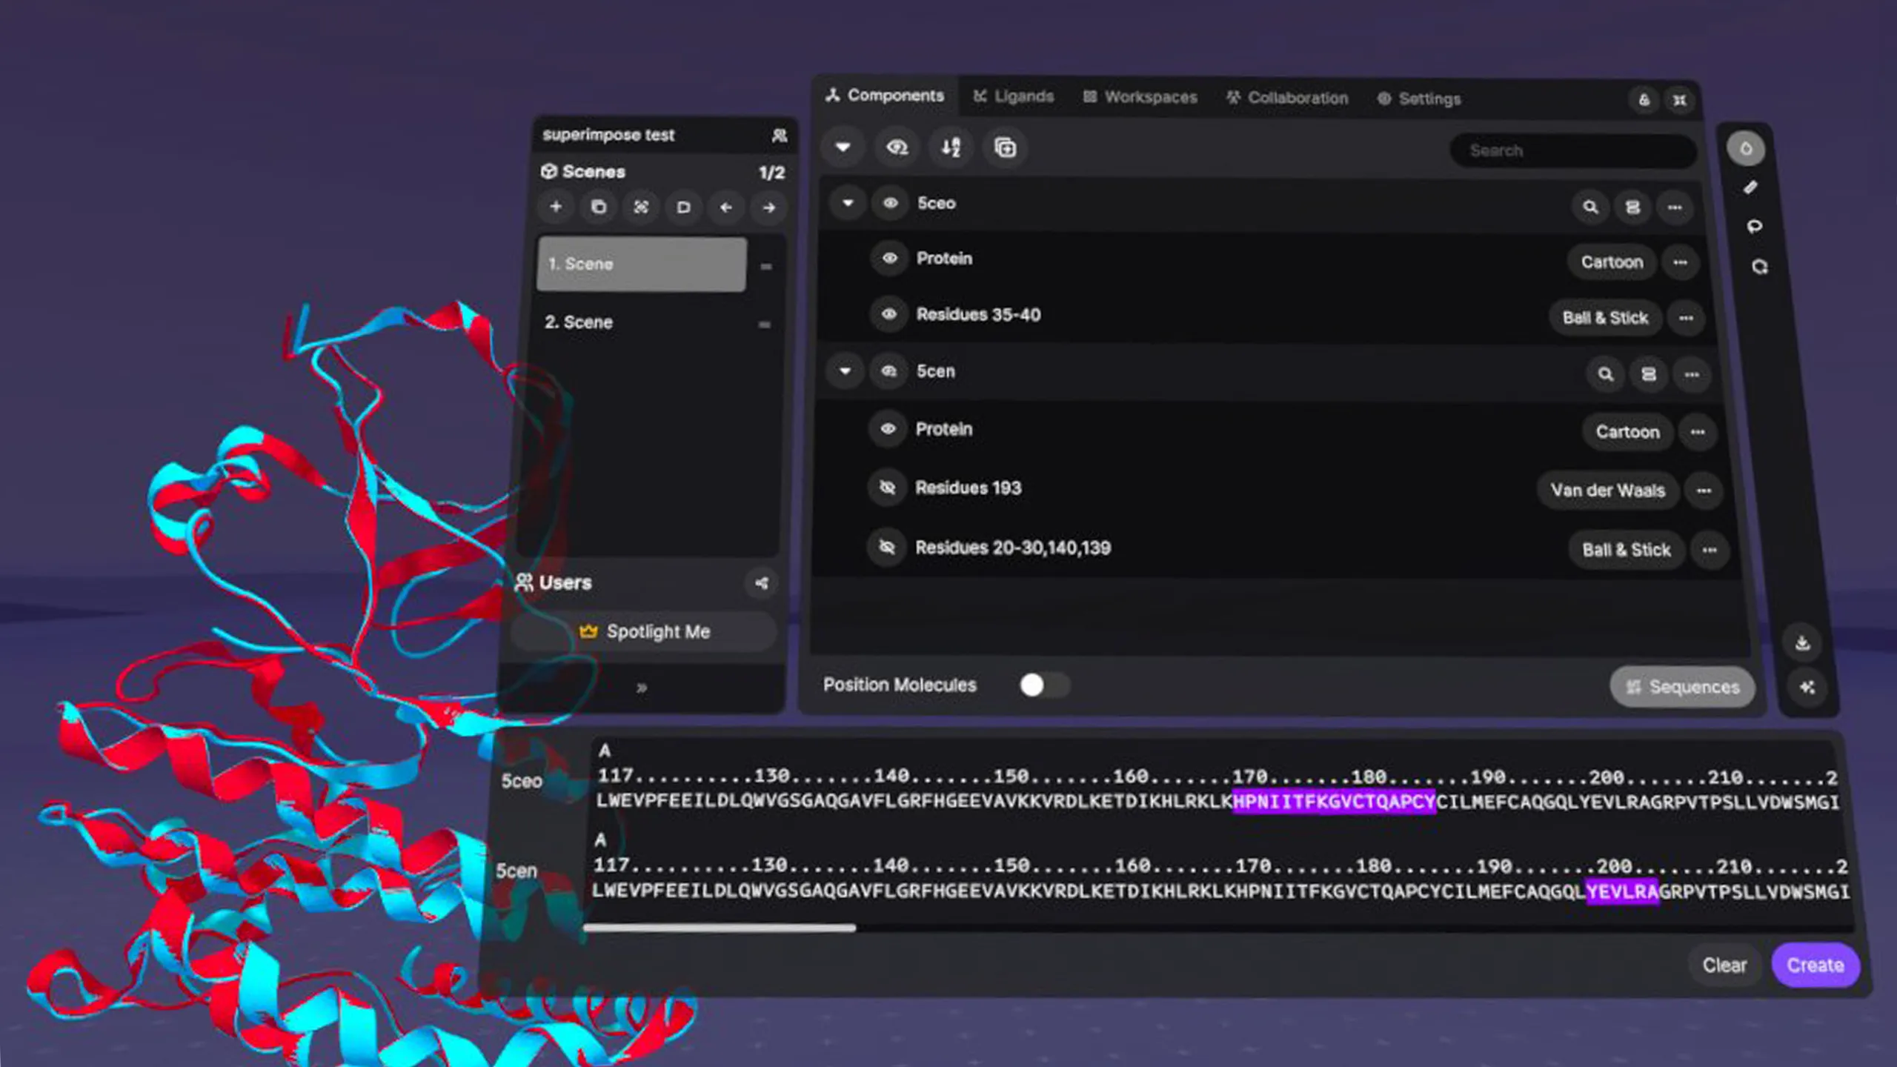This screenshot has height=1067, width=1897.
Task: Open the Workspaces tab
Action: (x=1140, y=97)
